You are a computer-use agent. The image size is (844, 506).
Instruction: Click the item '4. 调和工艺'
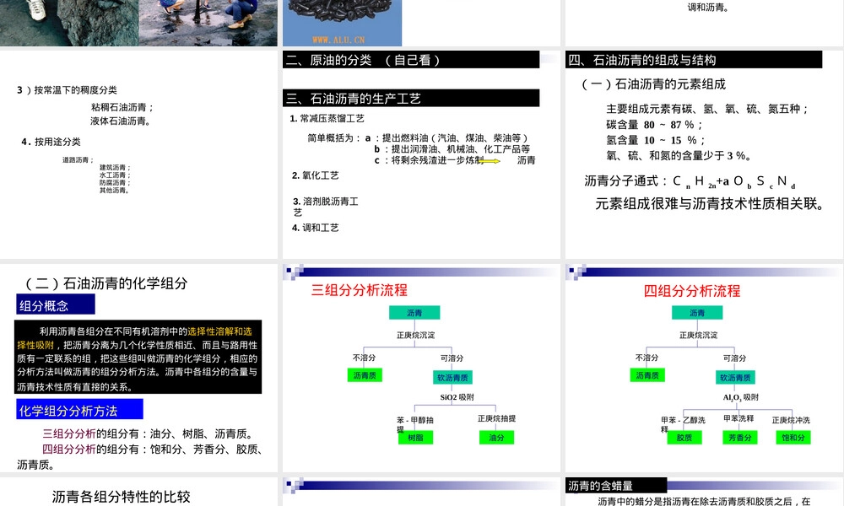coord(316,228)
